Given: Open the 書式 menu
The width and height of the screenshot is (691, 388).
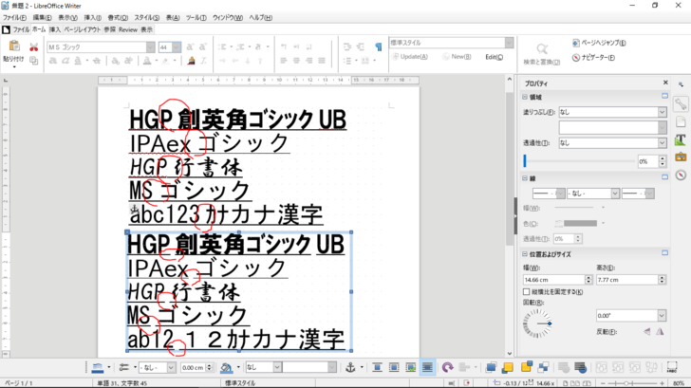Looking at the screenshot, I should pyautogui.click(x=118, y=18).
